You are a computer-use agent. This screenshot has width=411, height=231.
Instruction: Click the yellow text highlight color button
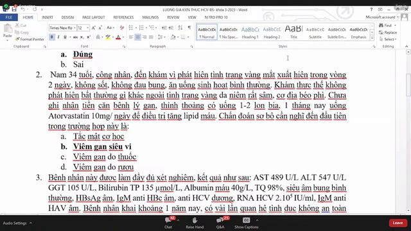[108, 37]
